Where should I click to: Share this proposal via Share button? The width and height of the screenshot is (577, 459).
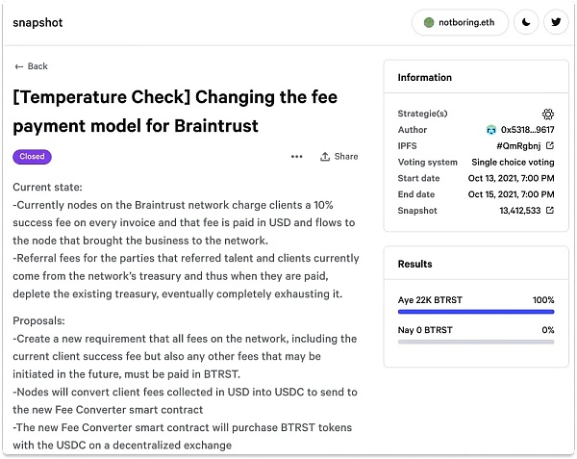339,157
